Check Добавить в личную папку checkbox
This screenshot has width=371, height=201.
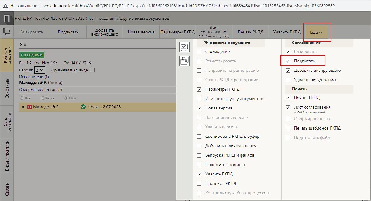coord(199,146)
